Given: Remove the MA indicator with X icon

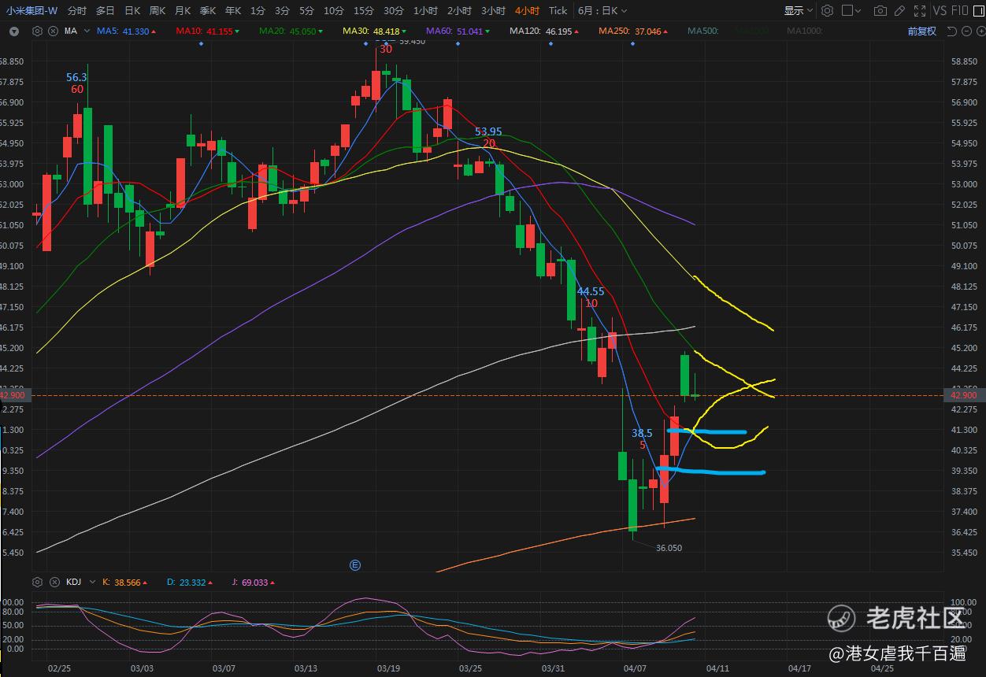Looking at the screenshot, I should (52, 31).
